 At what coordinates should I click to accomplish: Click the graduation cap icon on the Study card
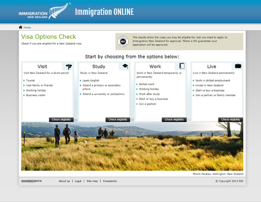[x=125, y=66]
